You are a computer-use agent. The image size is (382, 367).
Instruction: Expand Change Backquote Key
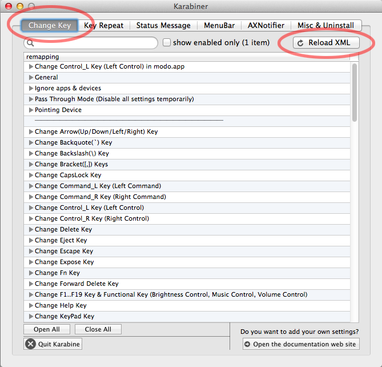click(x=31, y=142)
